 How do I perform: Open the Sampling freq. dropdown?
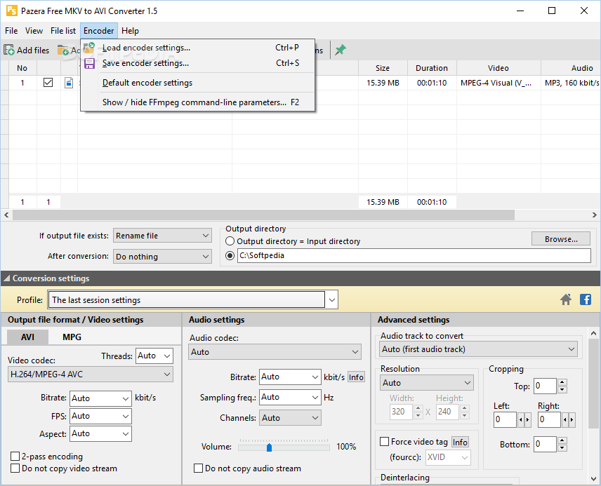tap(290, 397)
